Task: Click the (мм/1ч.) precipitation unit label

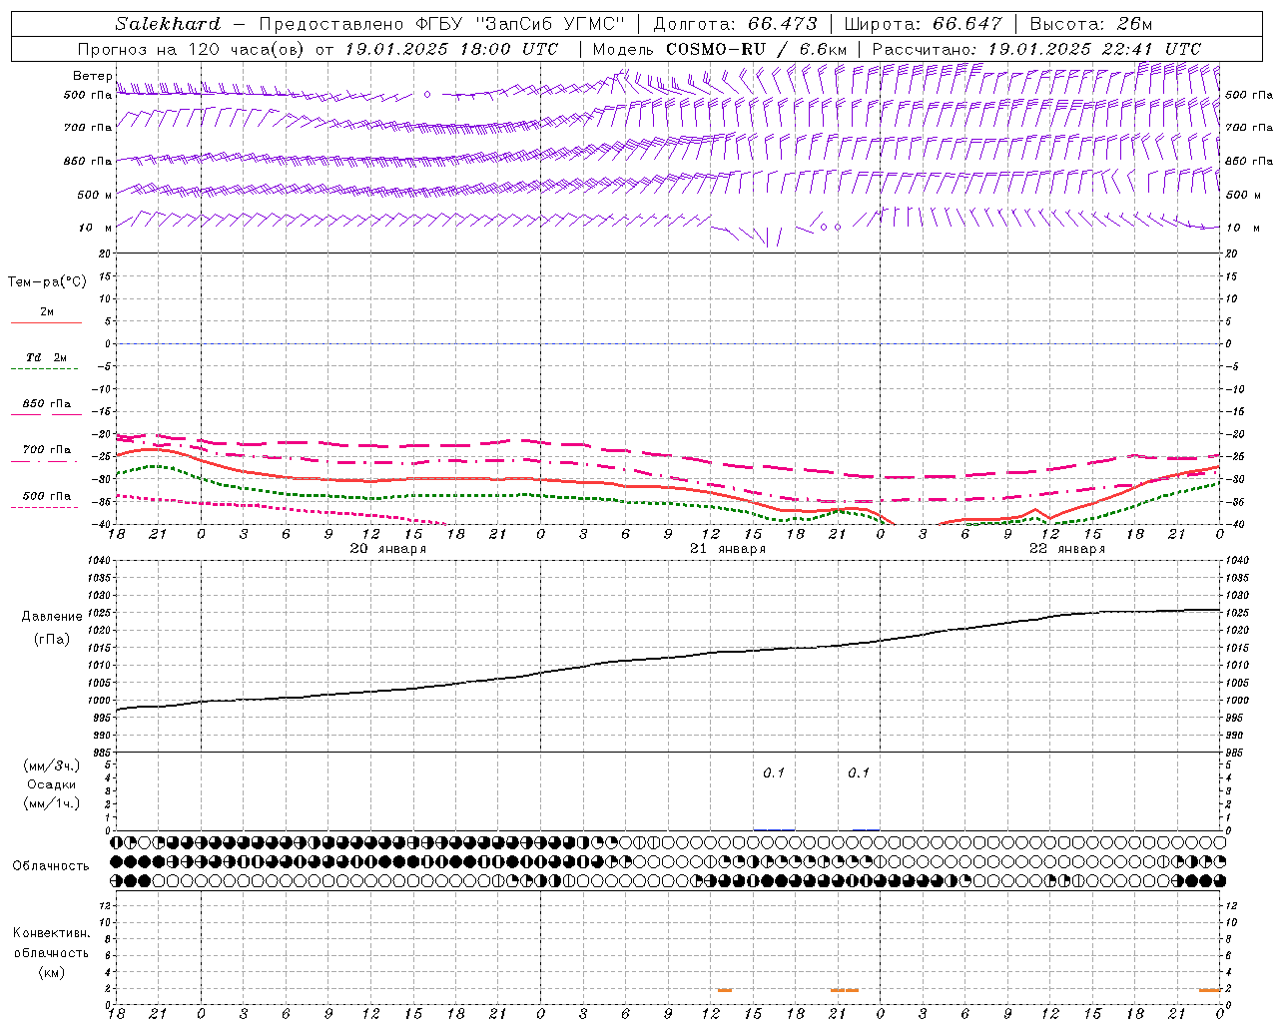Action: (52, 803)
